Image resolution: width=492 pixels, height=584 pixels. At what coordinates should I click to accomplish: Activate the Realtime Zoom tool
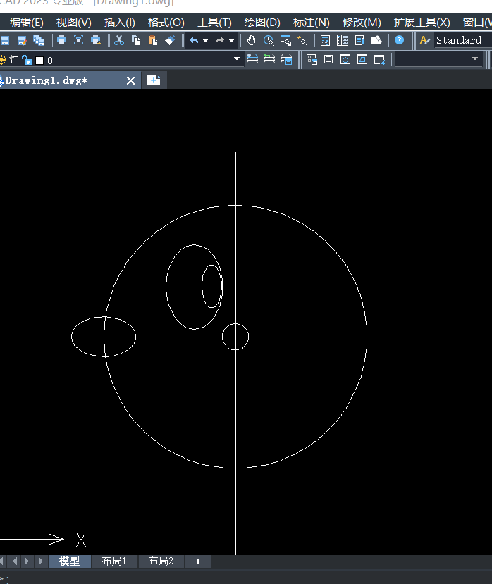tap(269, 40)
